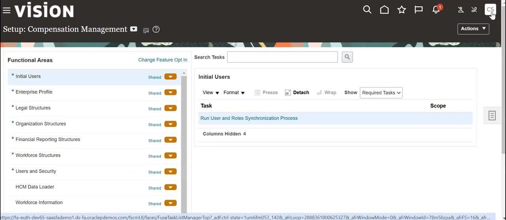
Task: Click the Scope column header
Action: [x=438, y=106]
